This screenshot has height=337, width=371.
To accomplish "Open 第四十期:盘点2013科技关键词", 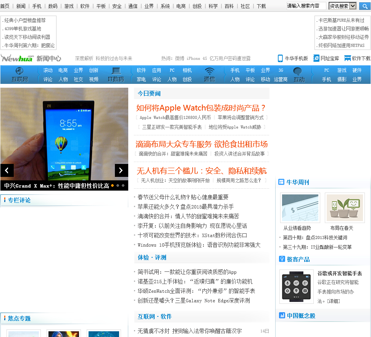I will click(x=315, y=238).
